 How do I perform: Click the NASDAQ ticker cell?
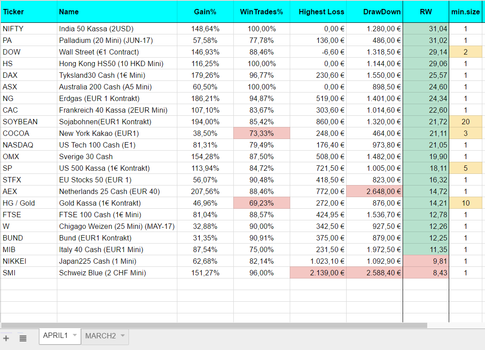click(29, 145)
